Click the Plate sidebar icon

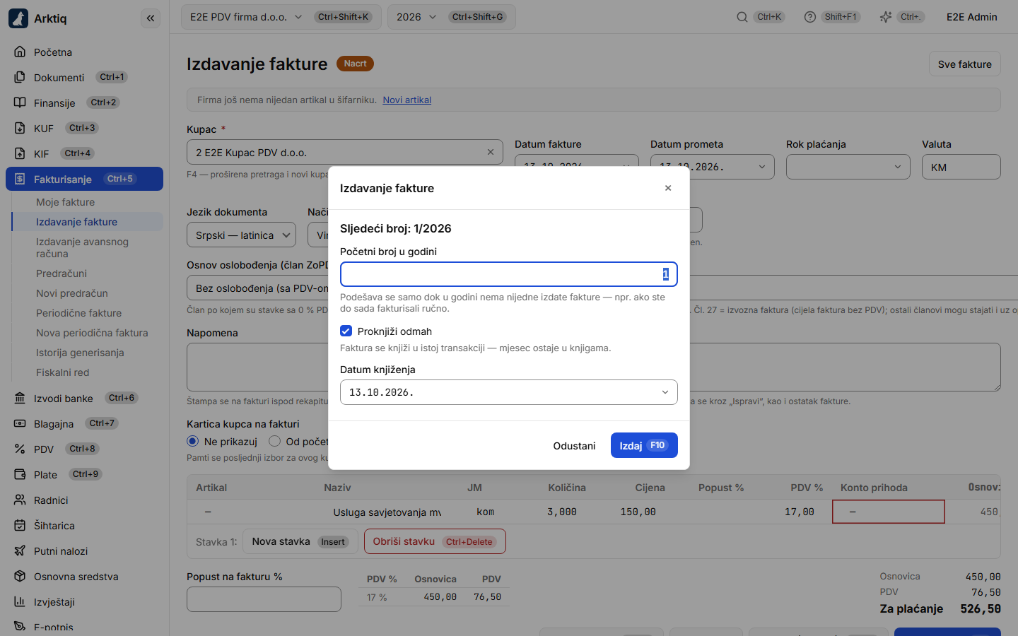coord(20,474)
